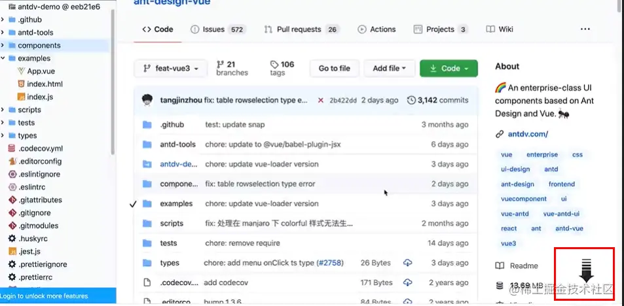The height and width of the screenshot is (306, 624).
Task: Expand the components folder in sidebar tree
Action: point(3,45)
